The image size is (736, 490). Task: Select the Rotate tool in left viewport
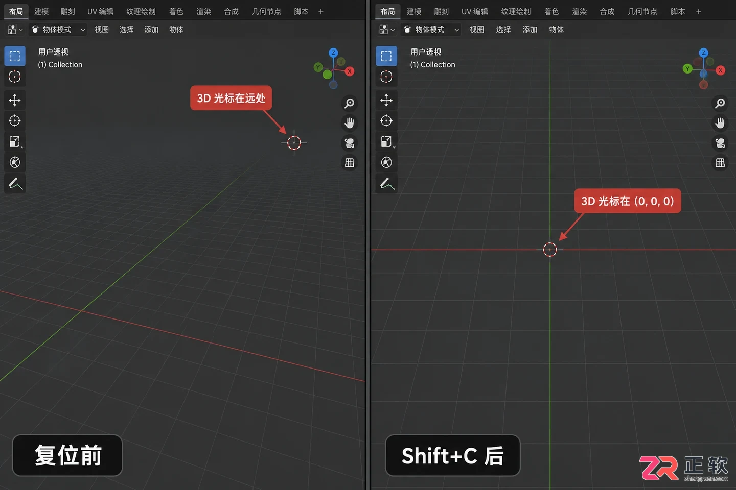(15, 121)
